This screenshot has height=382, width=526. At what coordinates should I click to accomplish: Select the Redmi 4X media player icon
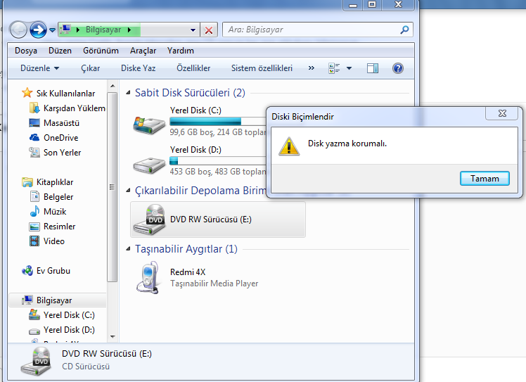click(148, 278)
